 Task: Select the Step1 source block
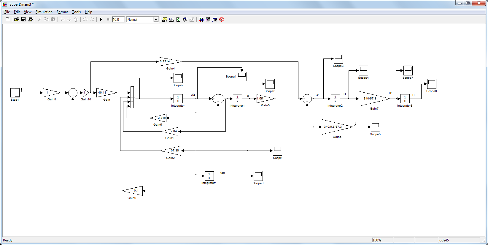[x=15, y=93]
